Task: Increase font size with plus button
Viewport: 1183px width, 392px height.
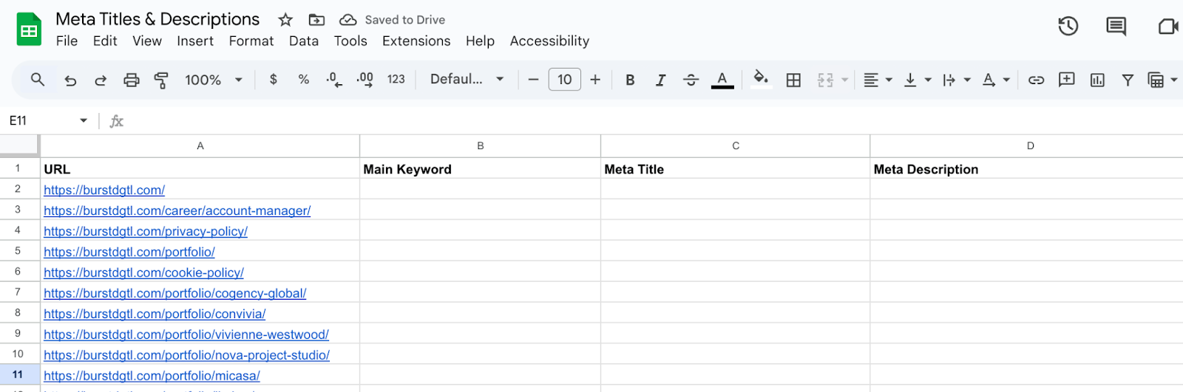Action: point(595,79)
